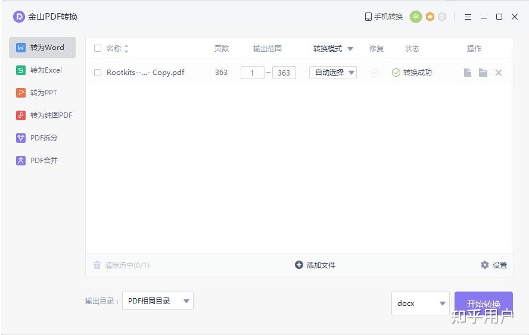Image resolution: width=529 pixels, height=335 pixels.
Task: Start conversion with 开始转换 button
Action: coord(484,303)
